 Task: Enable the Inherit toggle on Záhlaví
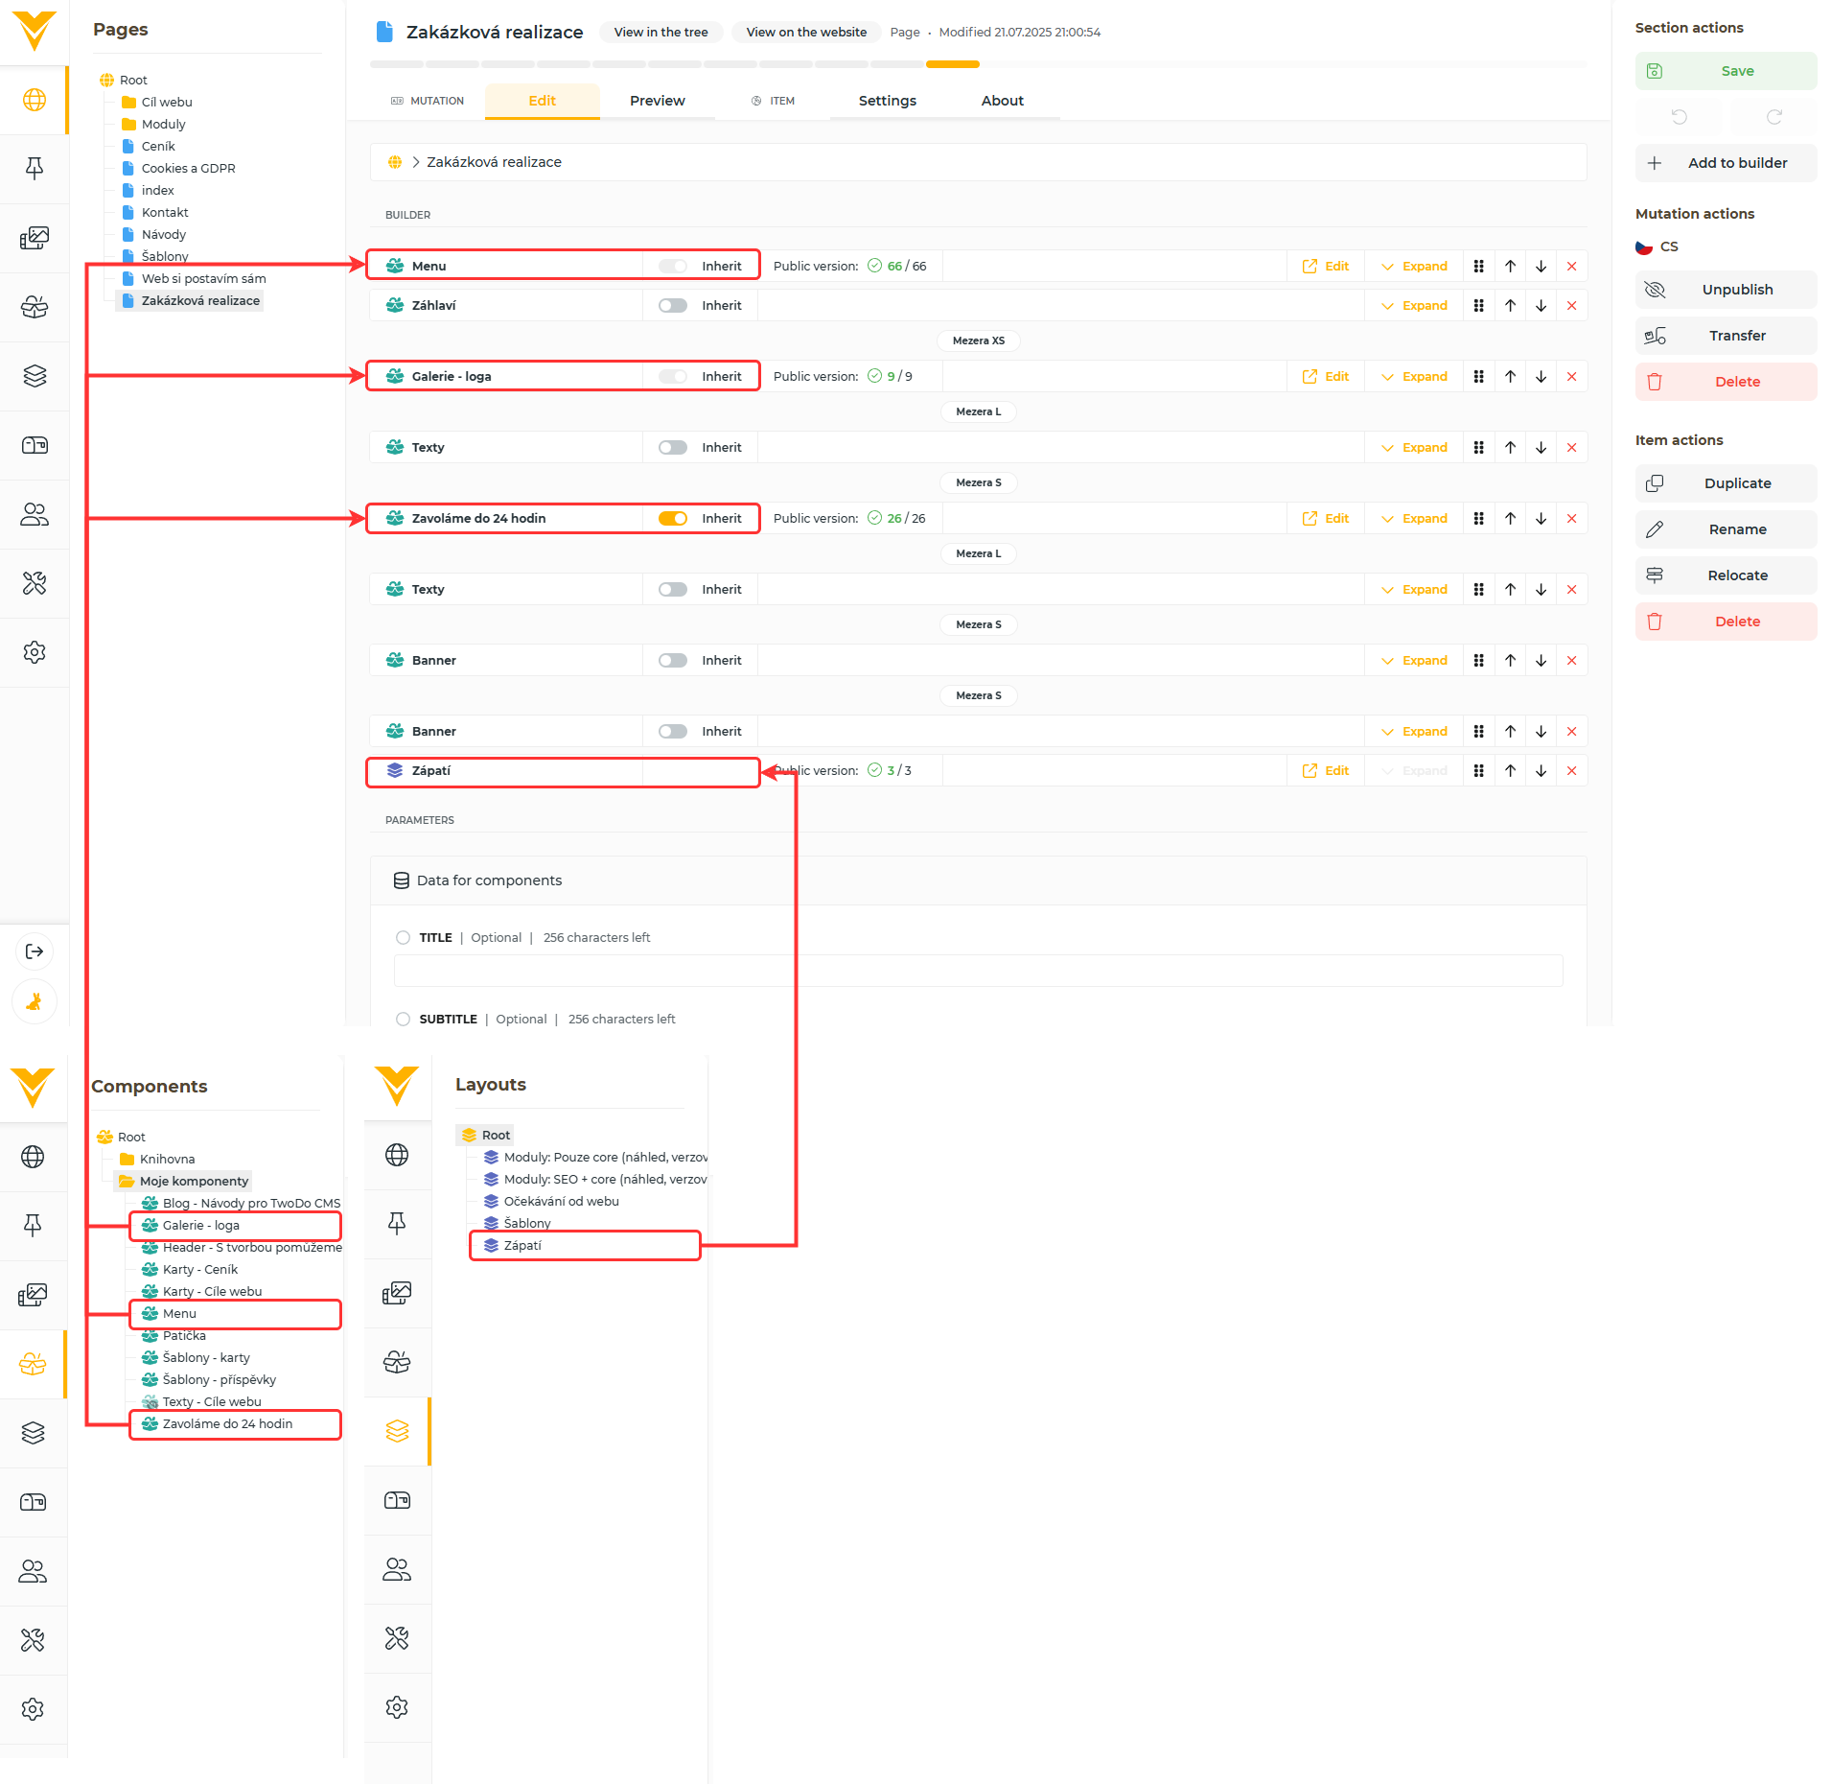coord(673,306)
